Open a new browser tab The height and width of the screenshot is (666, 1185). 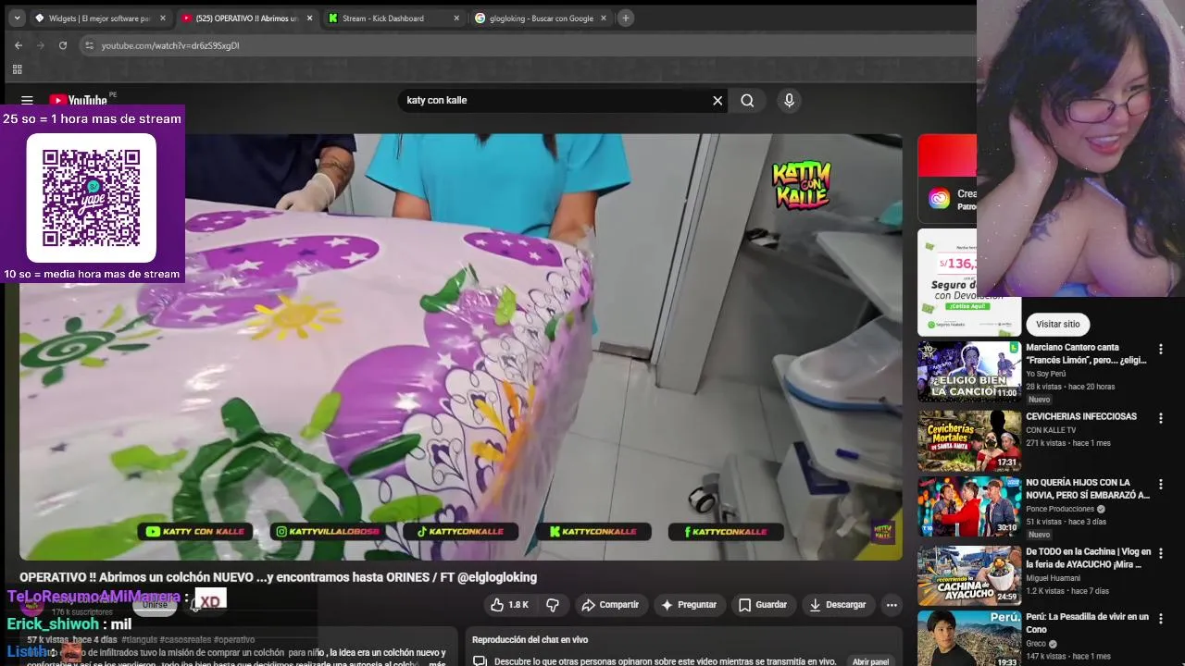[x=626, y=18]
